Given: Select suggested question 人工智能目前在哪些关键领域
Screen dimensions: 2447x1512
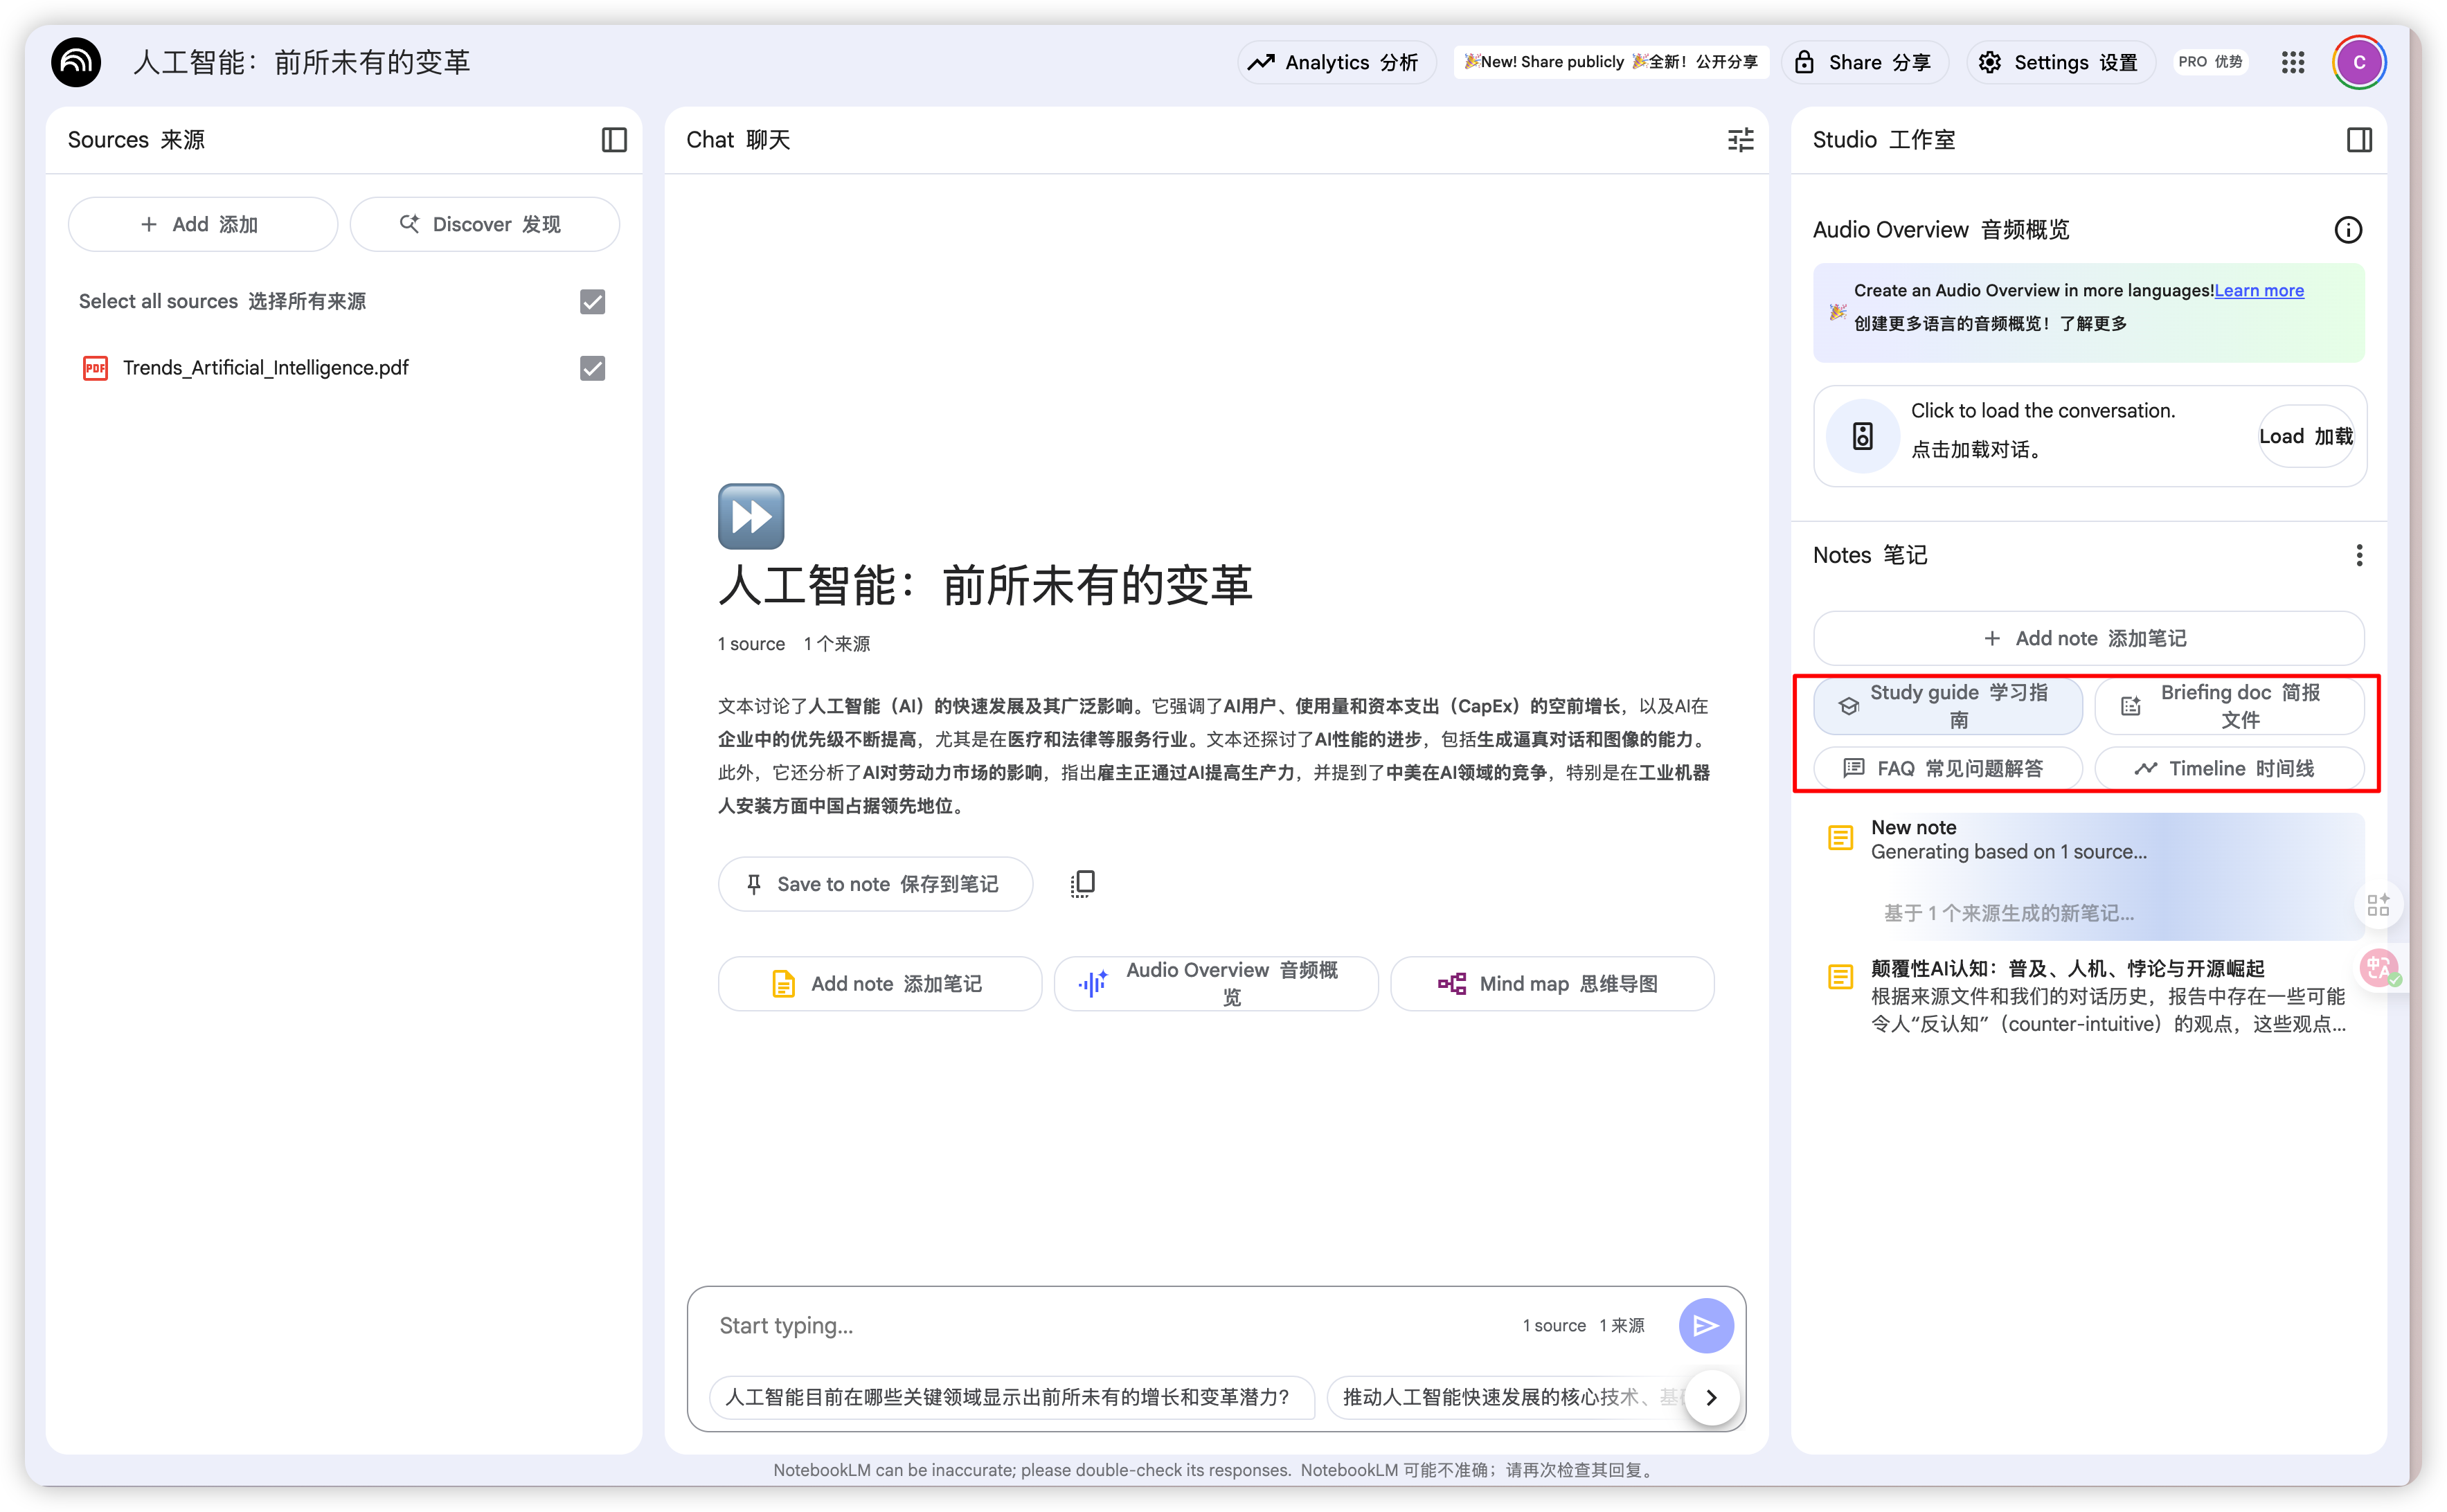Looking at the screenshot, I should (1011, 1397).
